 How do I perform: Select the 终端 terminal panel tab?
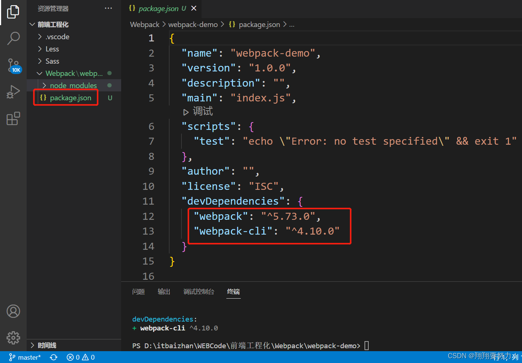233,292
